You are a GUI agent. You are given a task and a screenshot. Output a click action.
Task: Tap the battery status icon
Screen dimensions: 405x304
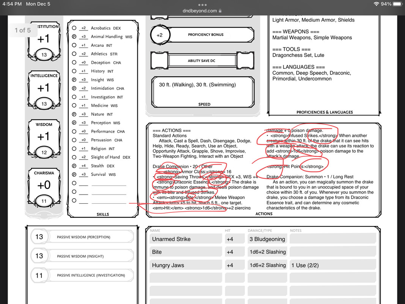[x=398, y=4]
